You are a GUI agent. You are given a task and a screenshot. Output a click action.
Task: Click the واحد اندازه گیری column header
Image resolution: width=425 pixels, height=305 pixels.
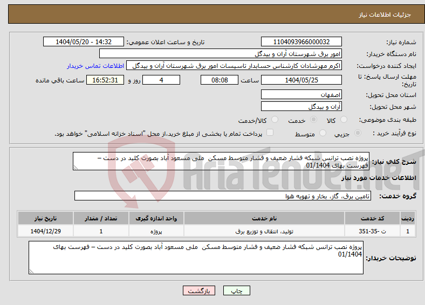tap(156, 218)
